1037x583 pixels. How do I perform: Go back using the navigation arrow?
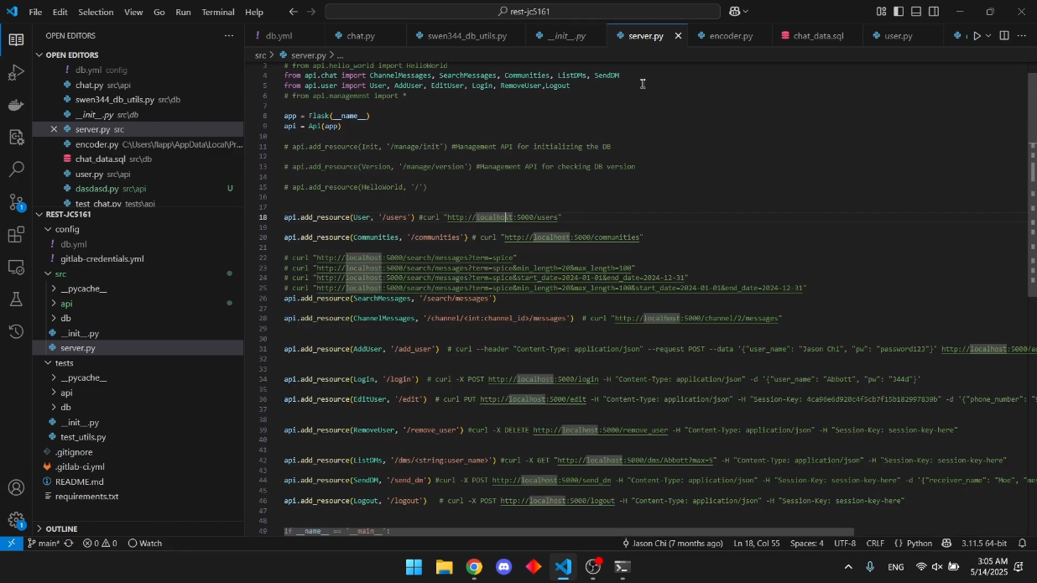(293, 12)
